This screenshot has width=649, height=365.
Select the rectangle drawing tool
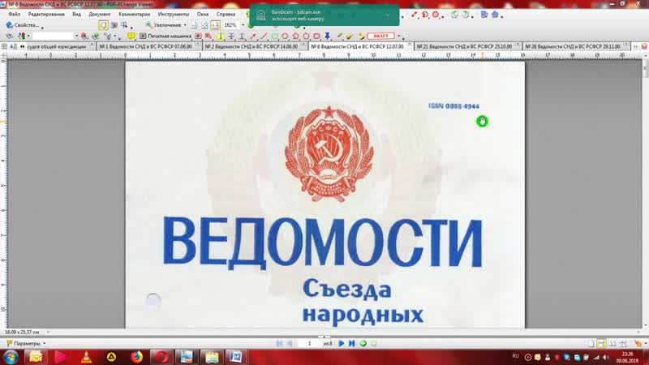click(x=274, y=36)
